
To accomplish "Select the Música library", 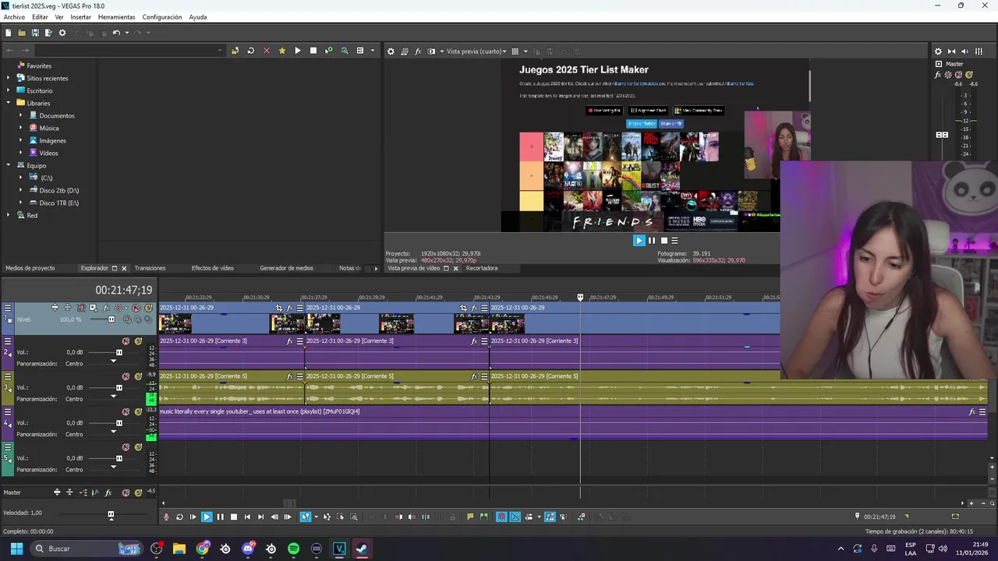I will (x=48, y=128).
